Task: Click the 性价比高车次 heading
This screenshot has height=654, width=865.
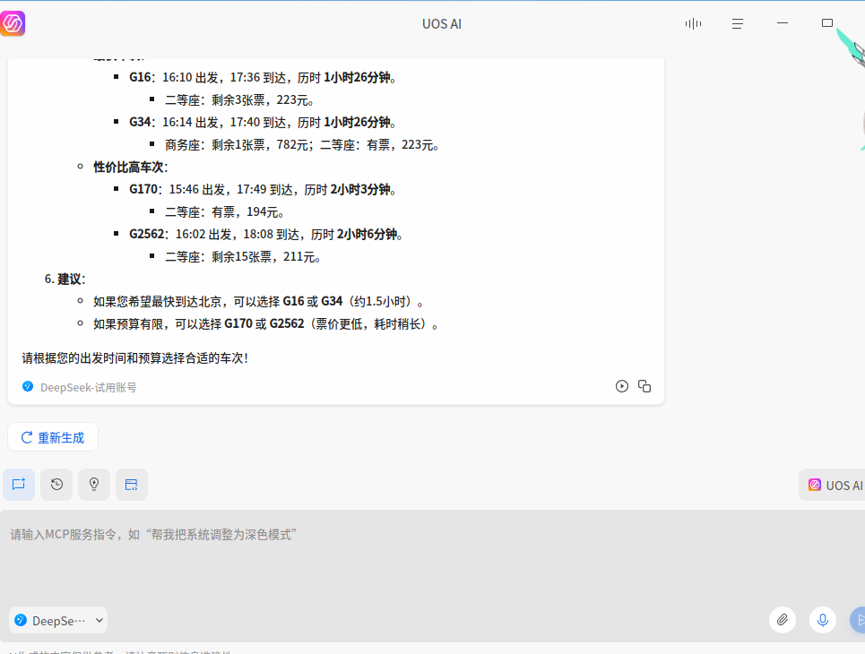Action: 131,168
